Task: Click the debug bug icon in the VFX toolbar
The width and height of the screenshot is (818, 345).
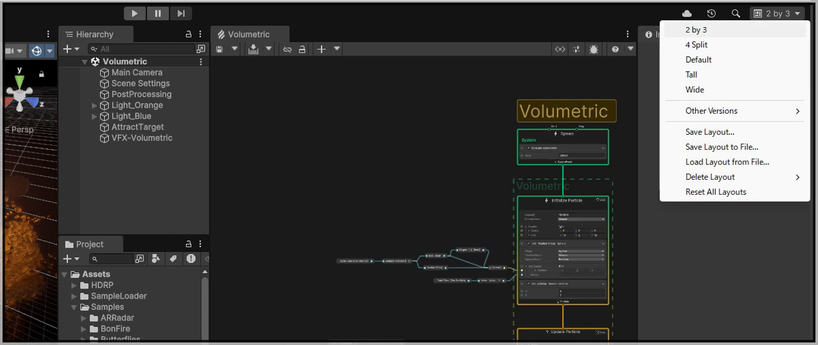Action: (x=593, y=49)
